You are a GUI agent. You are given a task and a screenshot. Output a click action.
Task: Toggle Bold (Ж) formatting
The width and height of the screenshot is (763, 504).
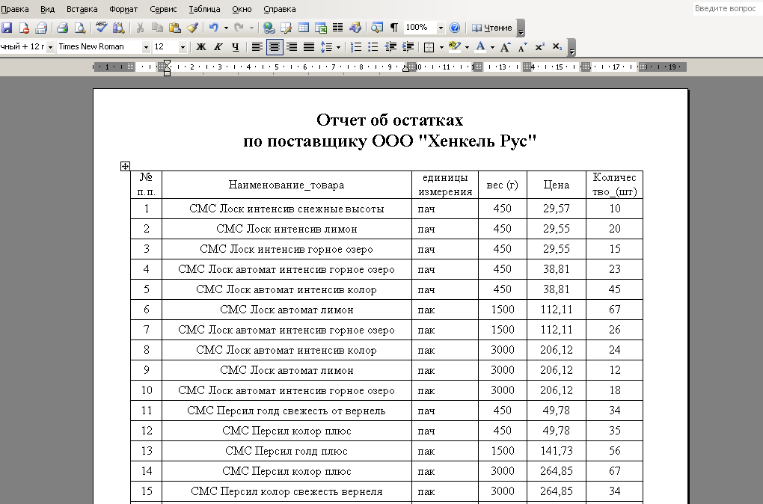(201, 46)
